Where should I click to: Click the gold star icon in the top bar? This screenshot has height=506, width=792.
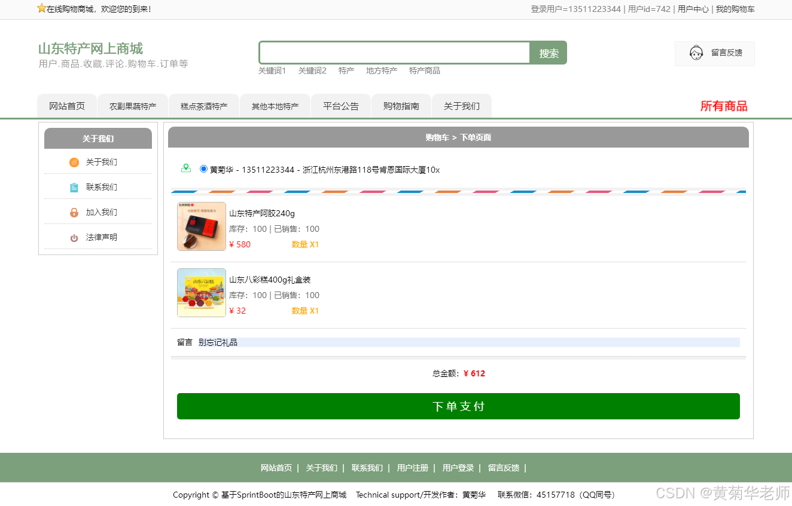pyautogui.click(x=41, y=8)
